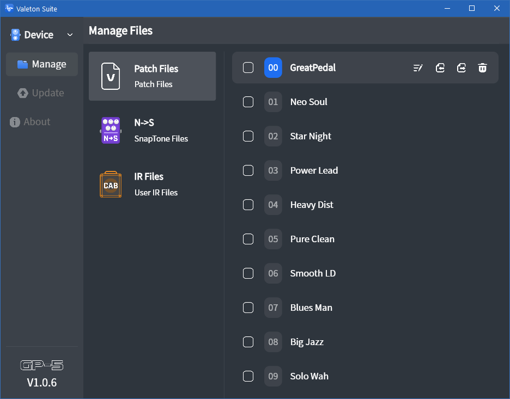Viewport: 510px width, 399px height.
Task: Maximize the Valeton Suite window
Action: [472, 9]
